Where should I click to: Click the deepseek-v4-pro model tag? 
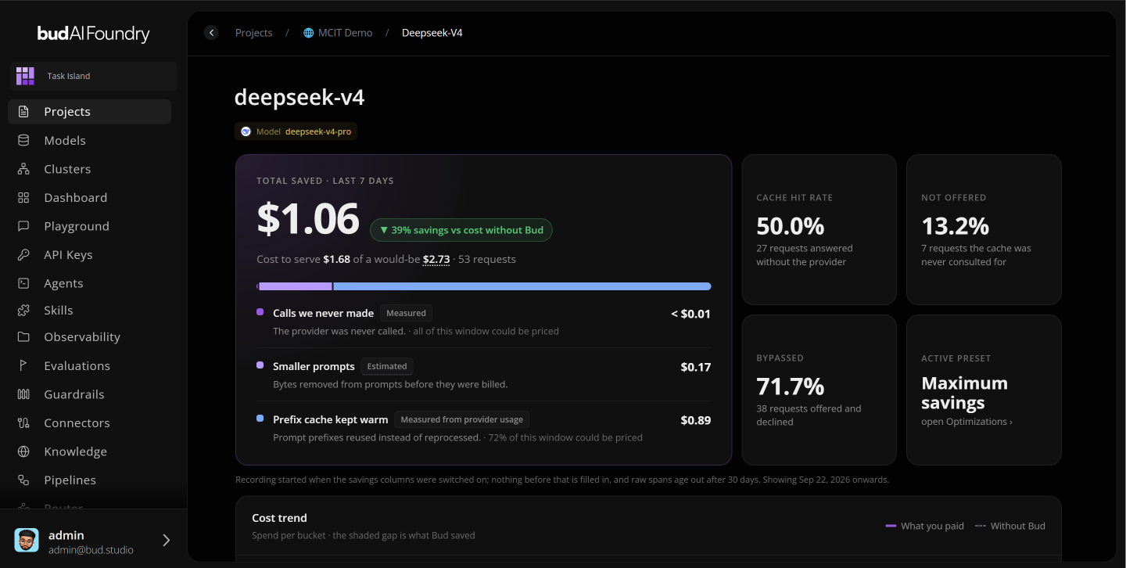click(296, 131)
